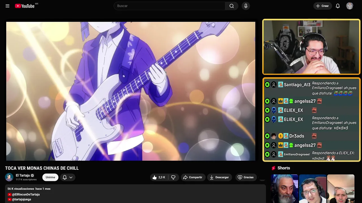Click the video title text

42,168
